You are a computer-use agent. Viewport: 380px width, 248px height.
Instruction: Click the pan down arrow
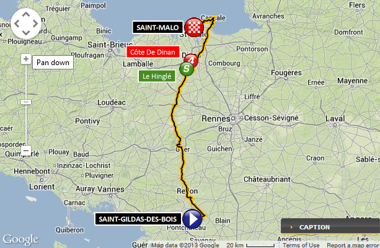26,32
